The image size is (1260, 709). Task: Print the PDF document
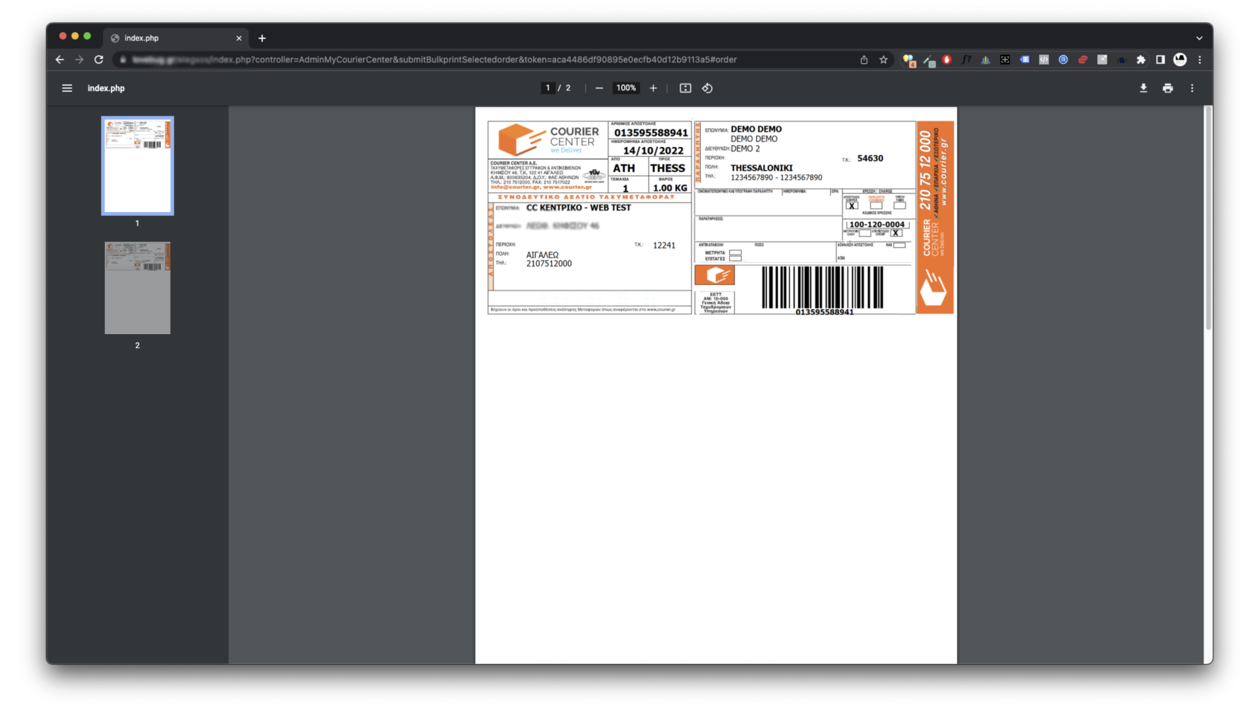pos(1167,88)
